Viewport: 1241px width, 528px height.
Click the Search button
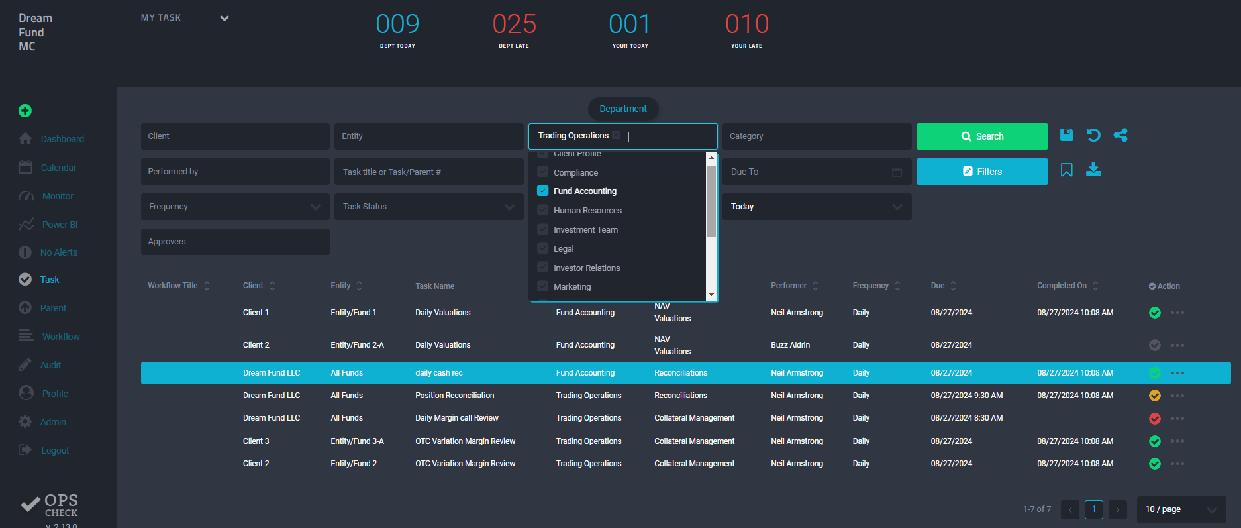tap(982, 136)
